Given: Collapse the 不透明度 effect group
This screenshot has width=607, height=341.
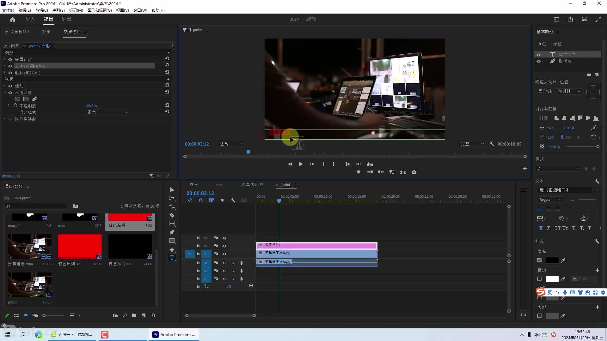Looking at the screenshot, I should pyautogui.click(x=4, y=92).
